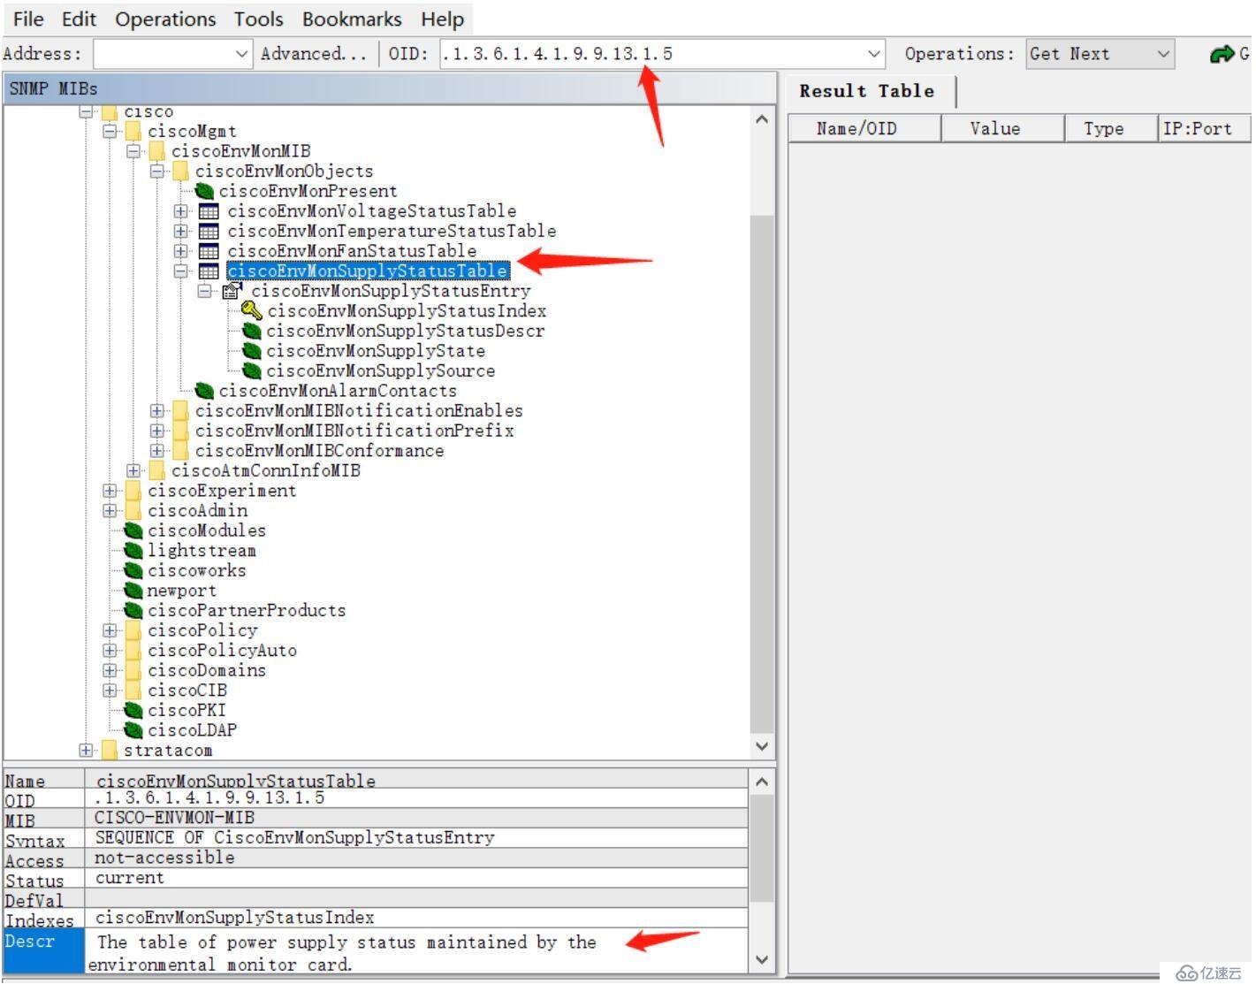The width and height of the screenshot is (1256, 984).
Task: Click the green Go arrow icon
Action: (1222, 54)
